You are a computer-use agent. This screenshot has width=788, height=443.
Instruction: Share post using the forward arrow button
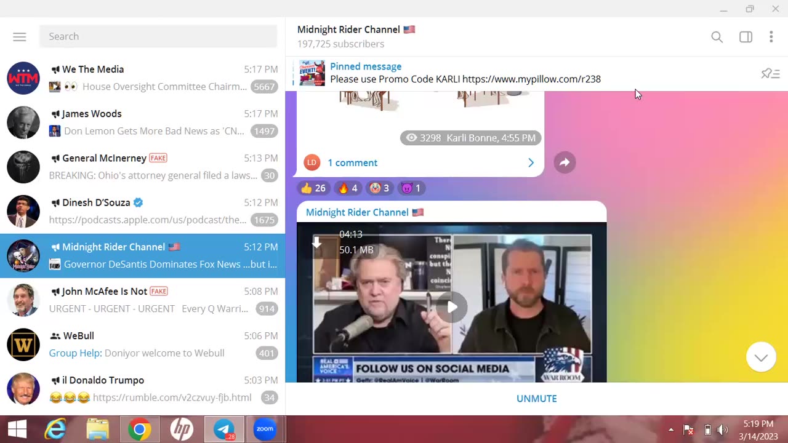tap(565, 162)
